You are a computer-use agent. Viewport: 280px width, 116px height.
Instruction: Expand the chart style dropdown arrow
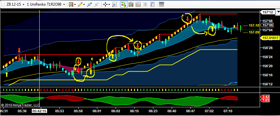[75, 4]
